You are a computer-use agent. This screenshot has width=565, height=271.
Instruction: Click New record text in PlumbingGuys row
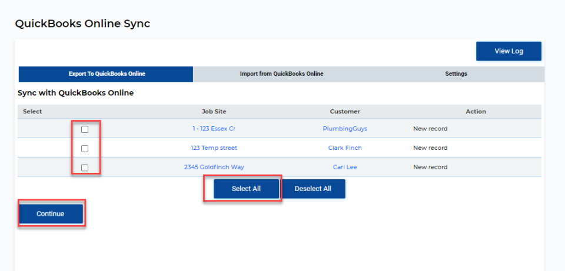pyautogui.click(x=430, y=129)
